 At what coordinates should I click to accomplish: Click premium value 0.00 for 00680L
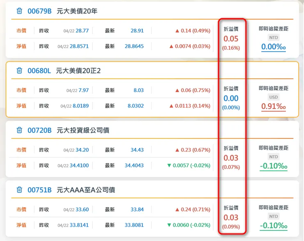[231, 98]
